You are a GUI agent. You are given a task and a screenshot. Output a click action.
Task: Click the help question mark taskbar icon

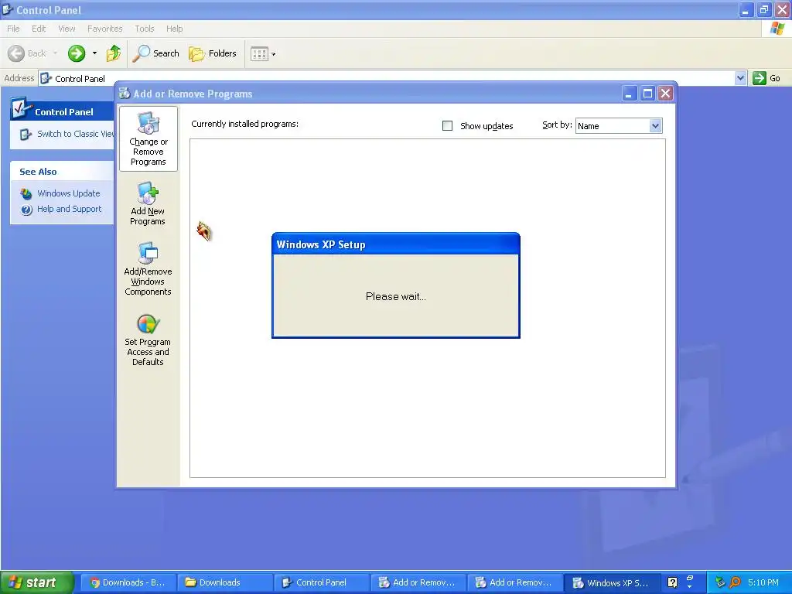[672, 582]
